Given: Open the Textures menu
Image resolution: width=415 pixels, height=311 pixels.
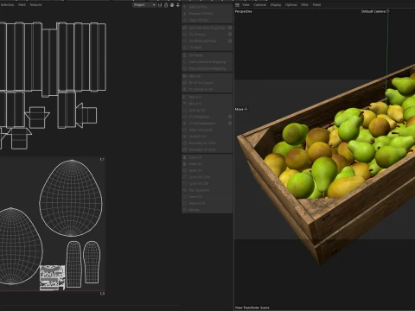Looking at the screenshot, I should pos(35,5).
